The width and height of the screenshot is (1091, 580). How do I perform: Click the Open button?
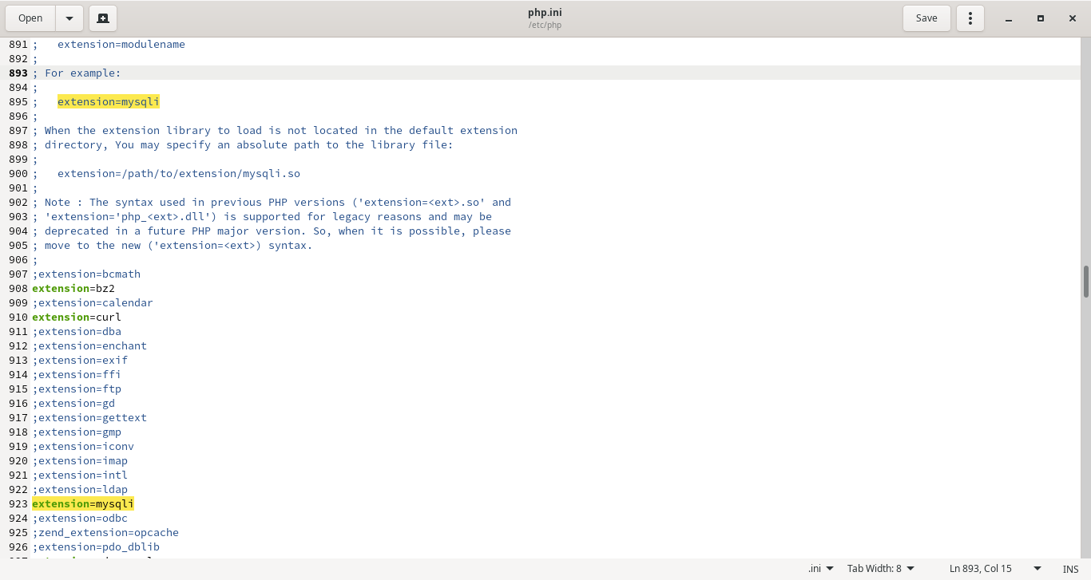[30, 18]
